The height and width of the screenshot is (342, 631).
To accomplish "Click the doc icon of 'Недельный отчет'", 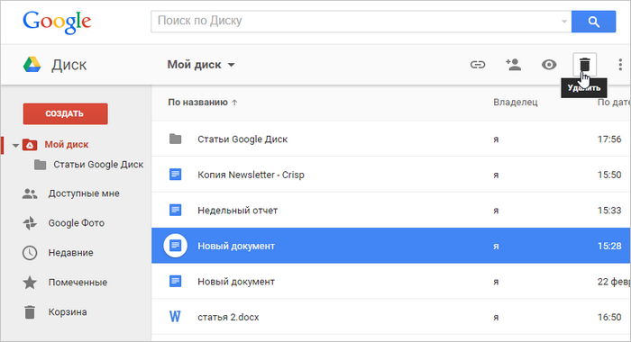I will [x=175, y=210].
